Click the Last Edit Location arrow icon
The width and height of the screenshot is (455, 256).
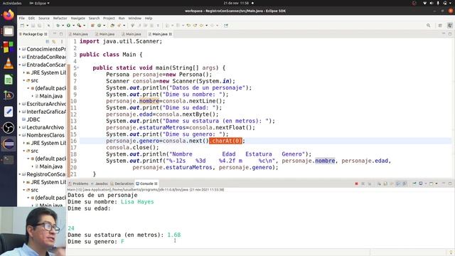(x=188, y=26)
